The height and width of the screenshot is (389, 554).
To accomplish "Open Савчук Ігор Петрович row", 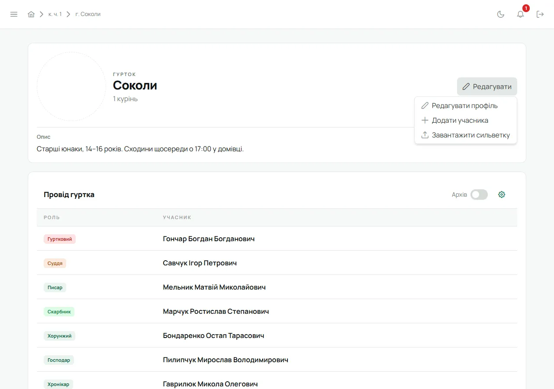I will pyautogui.click(x=277, y=263).
